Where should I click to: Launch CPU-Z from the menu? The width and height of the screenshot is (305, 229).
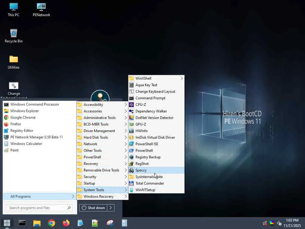156,105
